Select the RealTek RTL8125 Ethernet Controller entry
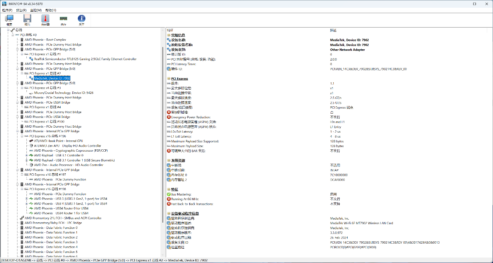Image resolution: width=493 pixels, height=263 pixels. [85, 59]
